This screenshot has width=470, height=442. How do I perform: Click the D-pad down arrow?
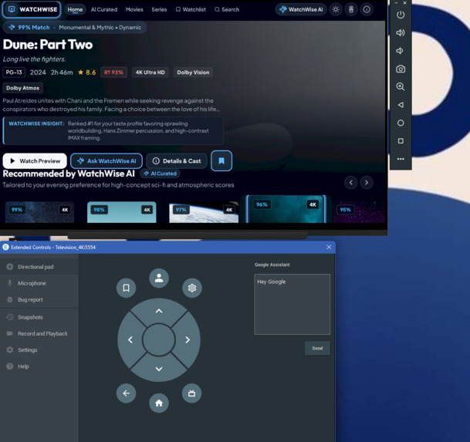(x=159, y=369)
